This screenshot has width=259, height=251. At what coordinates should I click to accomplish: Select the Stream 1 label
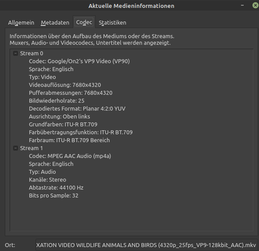pyautogui.click(x=32, y=148)
